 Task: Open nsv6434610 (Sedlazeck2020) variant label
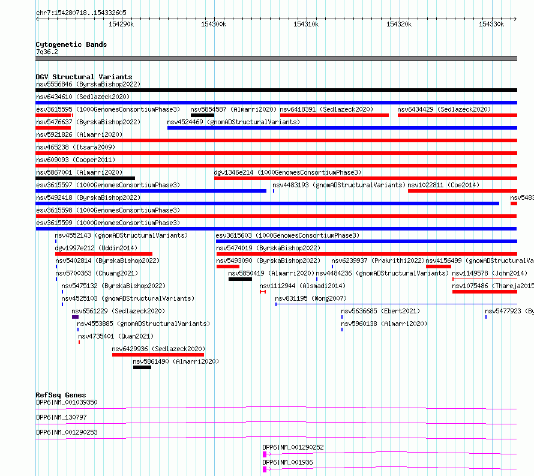pyautogui.click(x=83, y=97)
